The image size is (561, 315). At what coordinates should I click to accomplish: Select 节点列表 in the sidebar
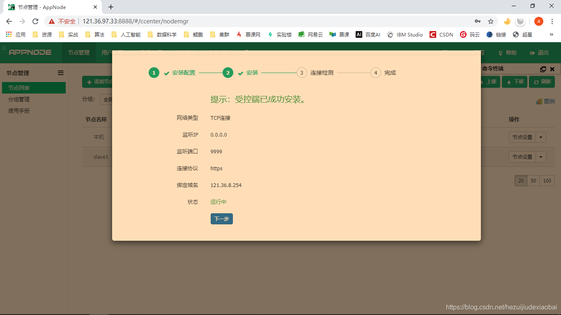(33, 88)
